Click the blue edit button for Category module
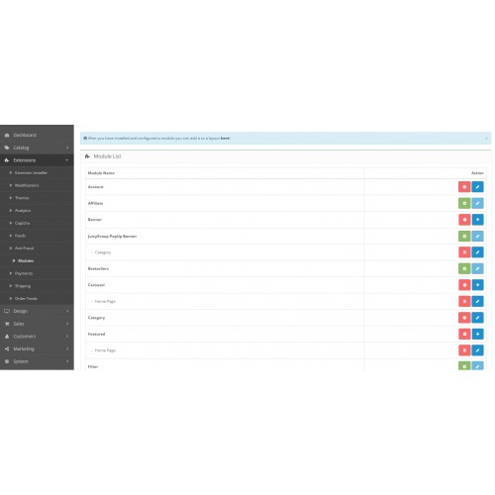The width and height of the screenshot is (495, 495). (x=477, y=318)
